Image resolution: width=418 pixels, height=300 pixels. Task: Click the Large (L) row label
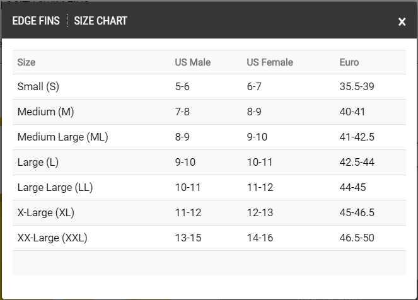click(x=38, y=162)
